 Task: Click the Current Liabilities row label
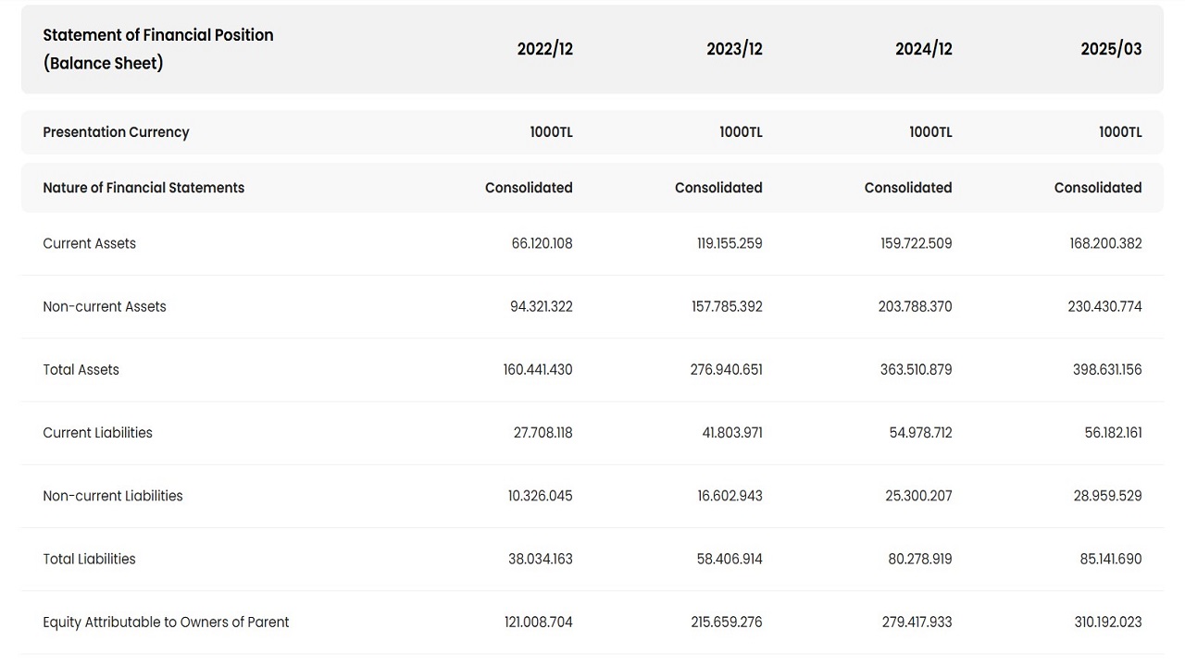[x=97, y=432]
